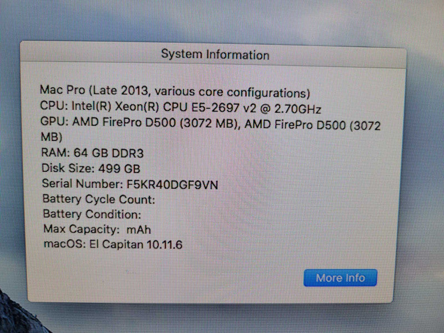This screenshot has width=444, height=333.
Task: Select the Max Capacity mAh line
Action: pos(97,229)
